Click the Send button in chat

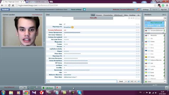coord(121,82)
